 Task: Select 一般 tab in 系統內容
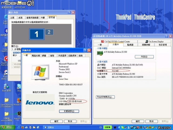point(27,55)
